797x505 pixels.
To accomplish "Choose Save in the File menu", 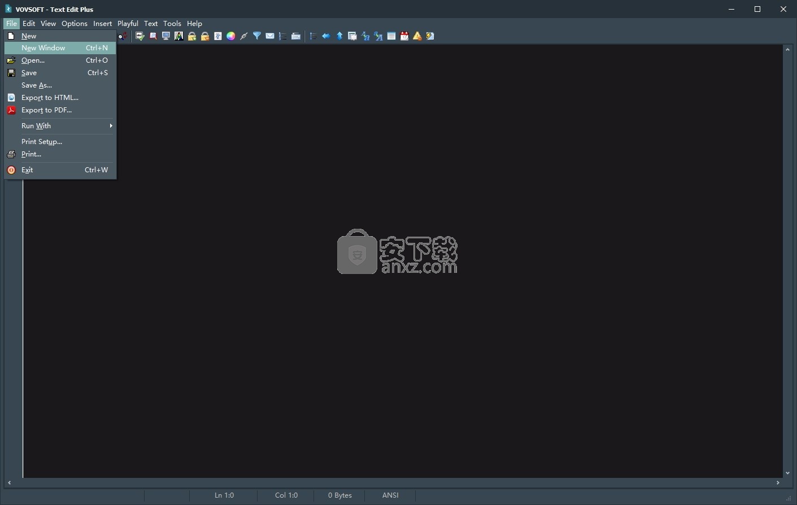I will click(60, 73).
